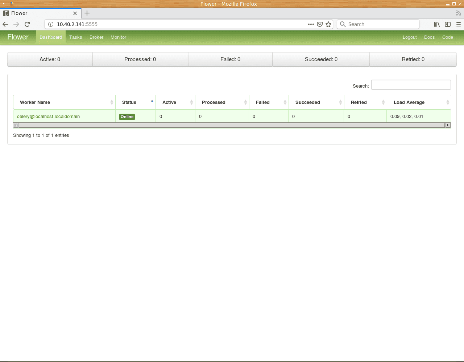Sort table by Retried column

365,102
